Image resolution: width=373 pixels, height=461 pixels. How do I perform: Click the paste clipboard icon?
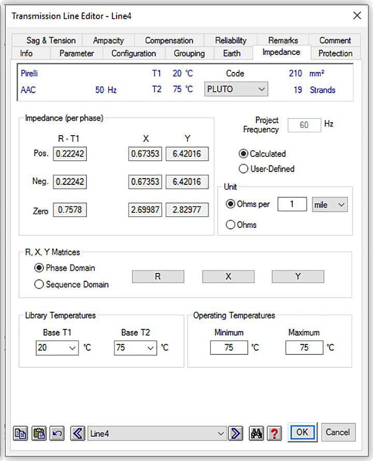click(39, 434)
